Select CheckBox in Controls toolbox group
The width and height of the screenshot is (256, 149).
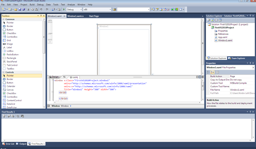12,93
